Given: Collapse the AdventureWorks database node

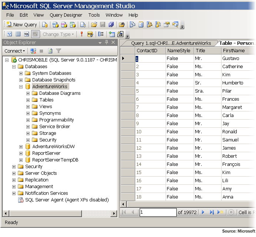Looking at the screenshot, I should point(21,87).
